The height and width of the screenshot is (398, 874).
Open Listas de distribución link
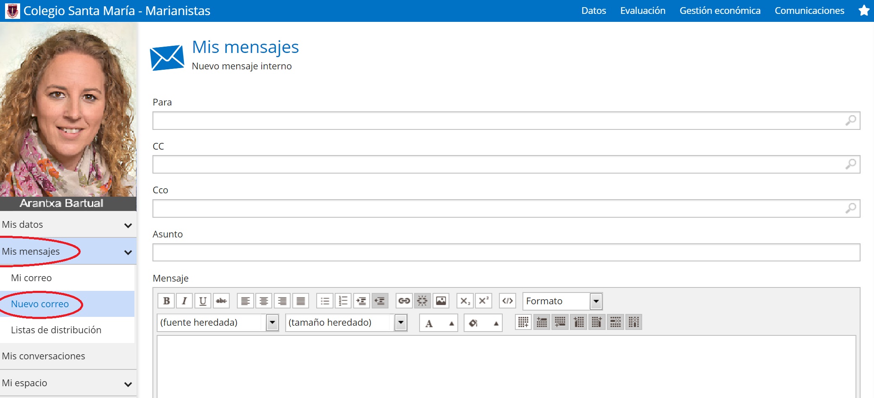click(x=56, y=330)
